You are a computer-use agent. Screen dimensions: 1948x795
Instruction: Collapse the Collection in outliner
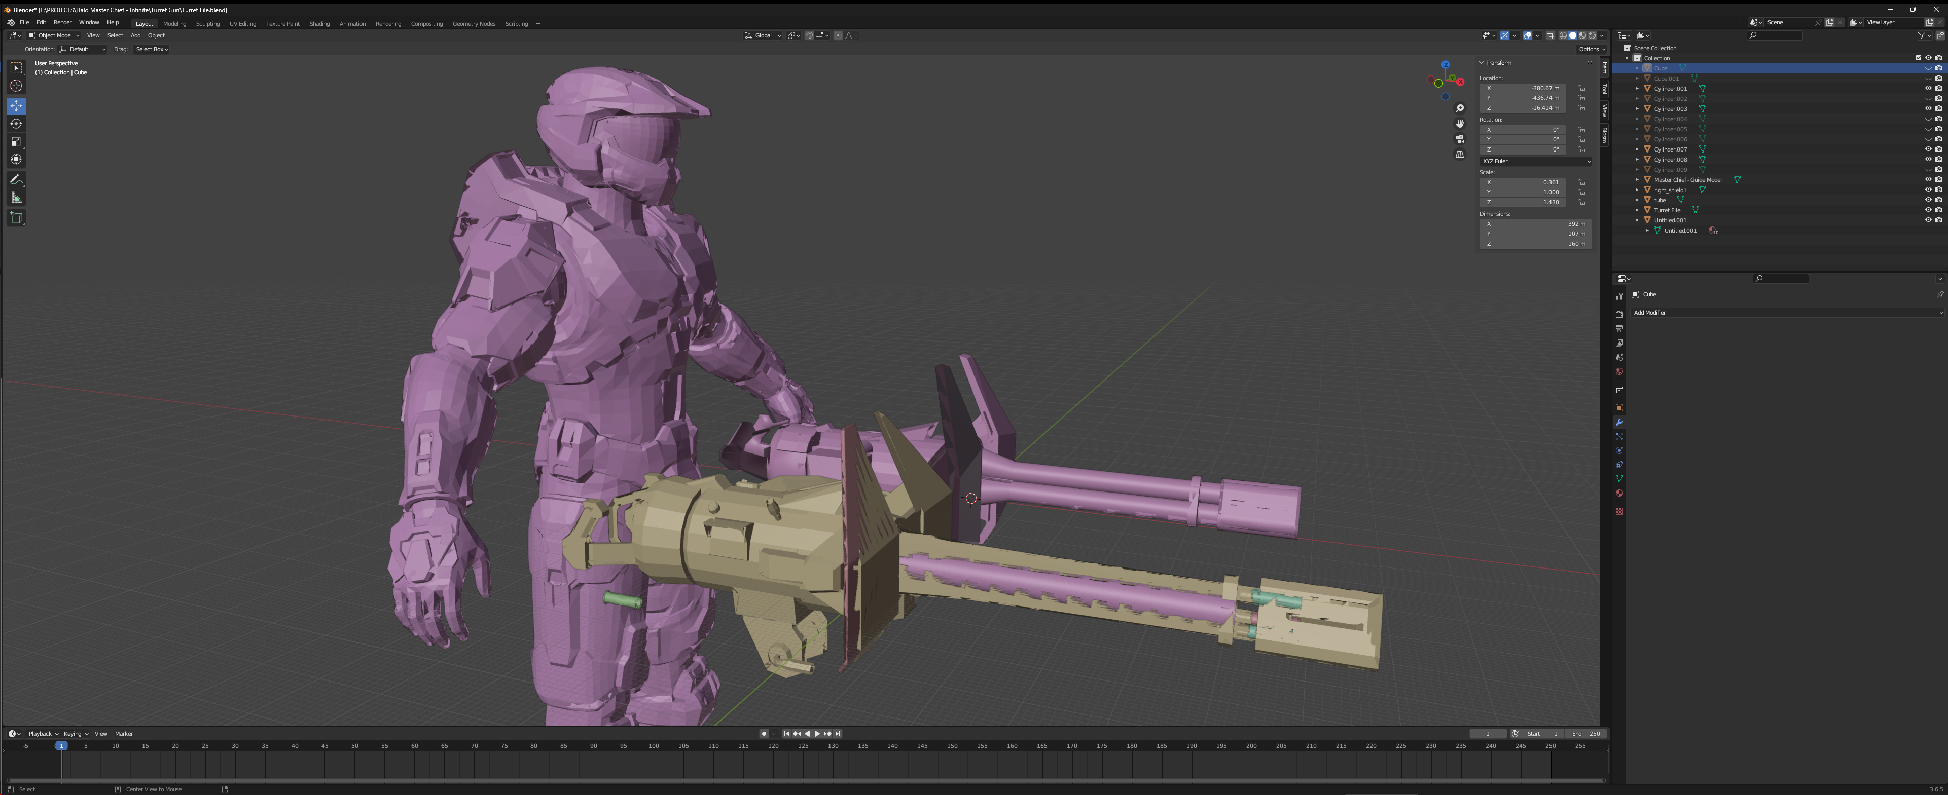tap(1628, 58)
